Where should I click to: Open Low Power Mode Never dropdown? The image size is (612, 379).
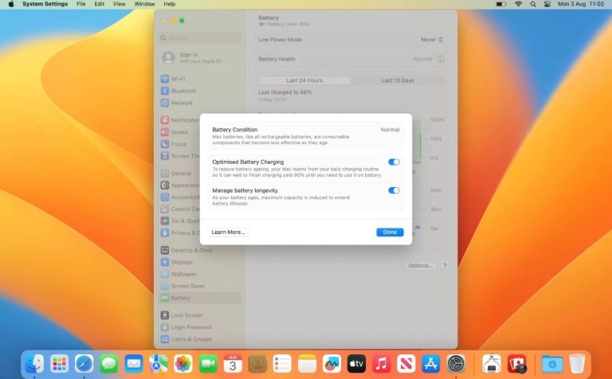pyautogui.click(x=431, y=39)
